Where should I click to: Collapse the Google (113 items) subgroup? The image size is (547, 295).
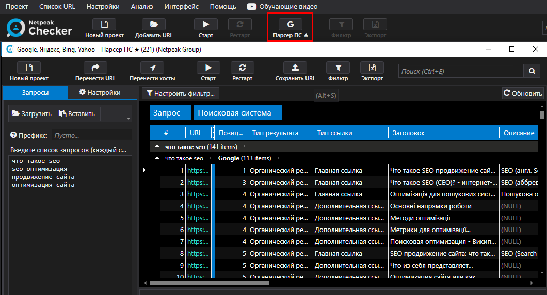click(x=157, y=158)
